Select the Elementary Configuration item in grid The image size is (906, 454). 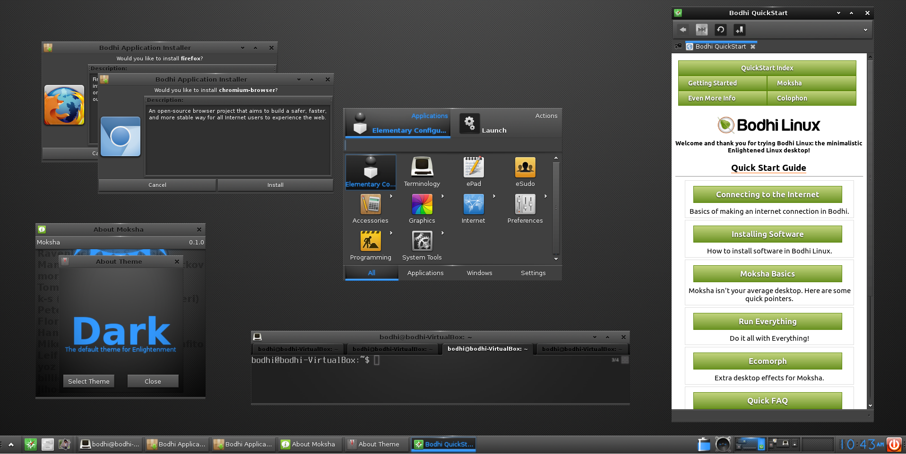point(371,172)
